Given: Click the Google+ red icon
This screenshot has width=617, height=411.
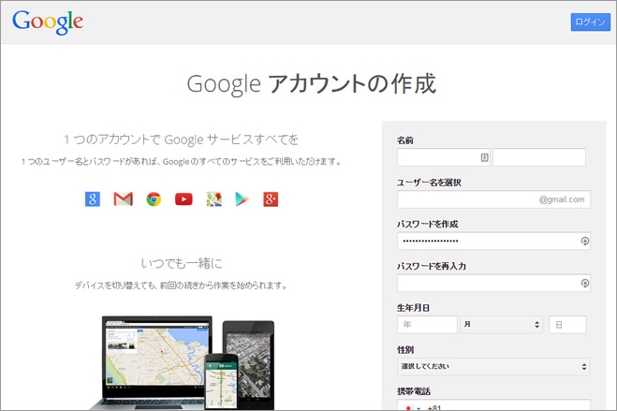Looking at the screenshot, I should click(x=271, y=199).
